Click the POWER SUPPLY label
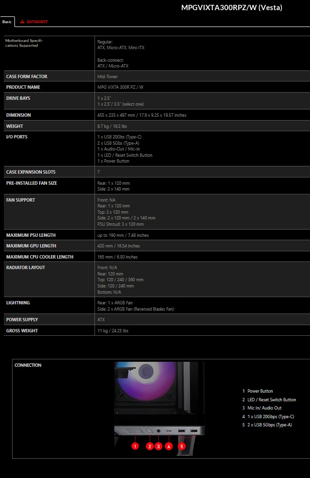Image resolution: width=310 pixels, height=478 pixels. 22,320
